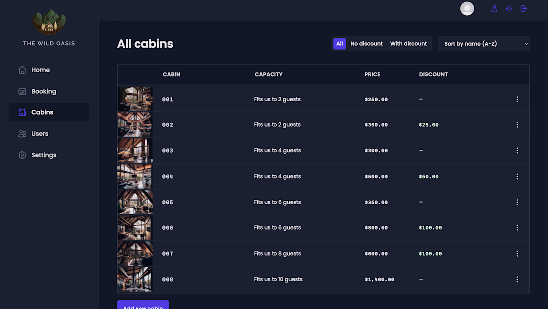
Task: Open options menu for cabin 004
Action: tap(517, 176)
